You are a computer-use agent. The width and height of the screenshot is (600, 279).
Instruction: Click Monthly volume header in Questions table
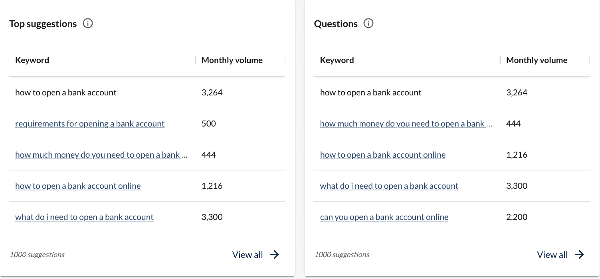coord(537,60)
